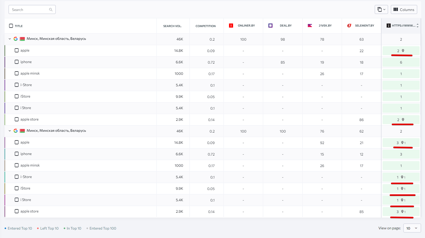Click the 92 value in the second apple row

coord(322,143)
